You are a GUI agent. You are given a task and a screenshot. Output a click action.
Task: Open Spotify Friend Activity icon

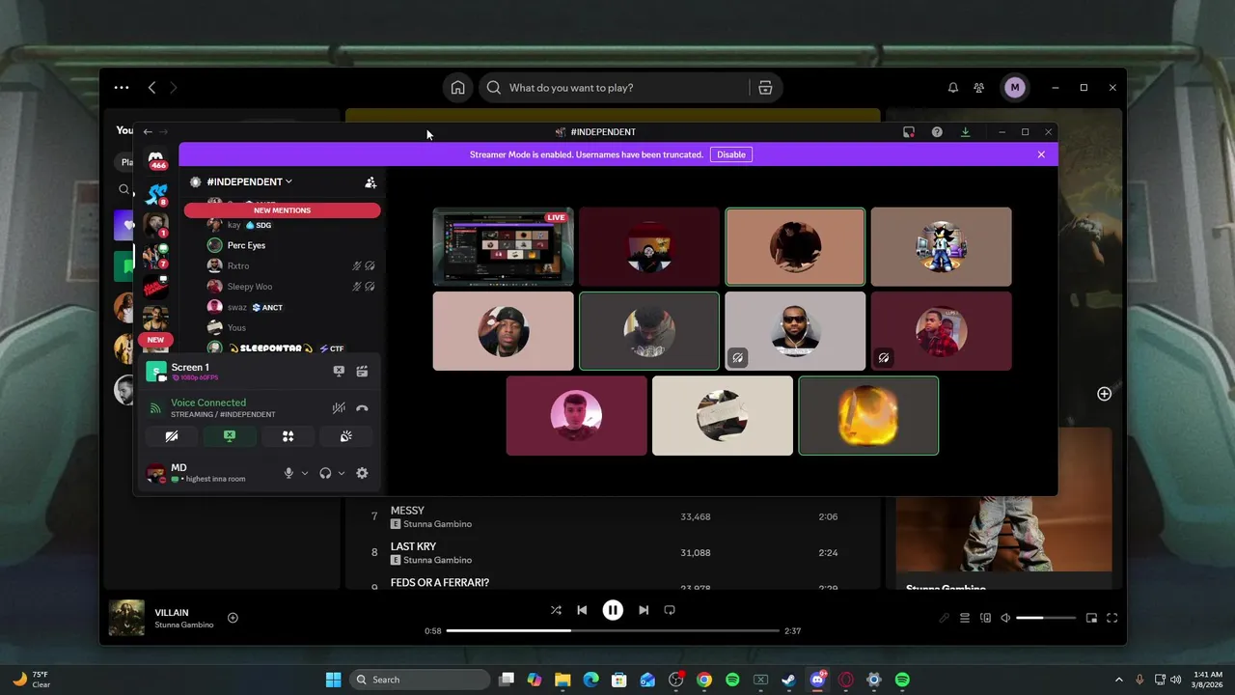979,88
